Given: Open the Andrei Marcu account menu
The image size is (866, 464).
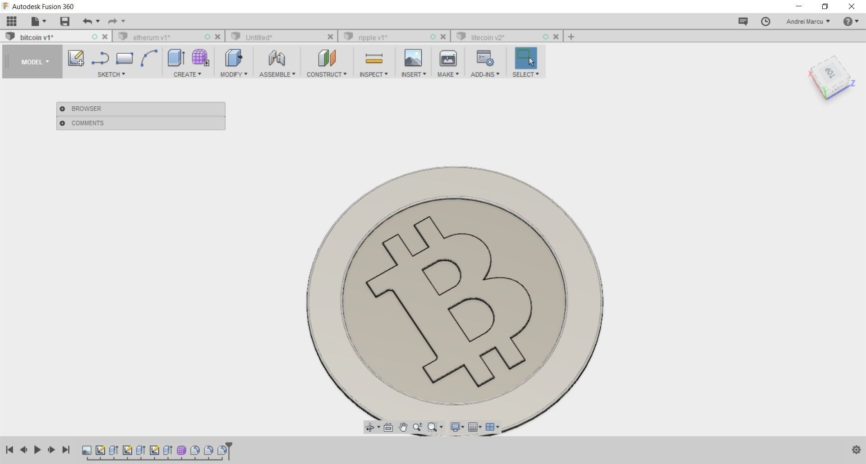Looking at the screenshot, I should [808, 21].
